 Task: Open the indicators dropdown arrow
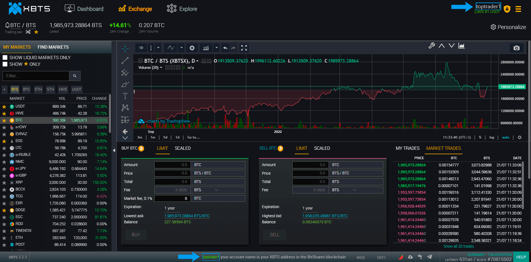pyautogui.click(x=217, y=48)
